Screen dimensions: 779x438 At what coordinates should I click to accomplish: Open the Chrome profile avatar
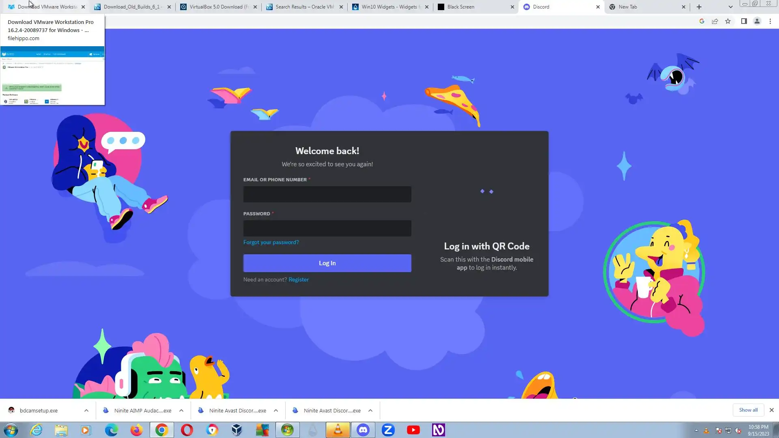click(x=757, y=21)
